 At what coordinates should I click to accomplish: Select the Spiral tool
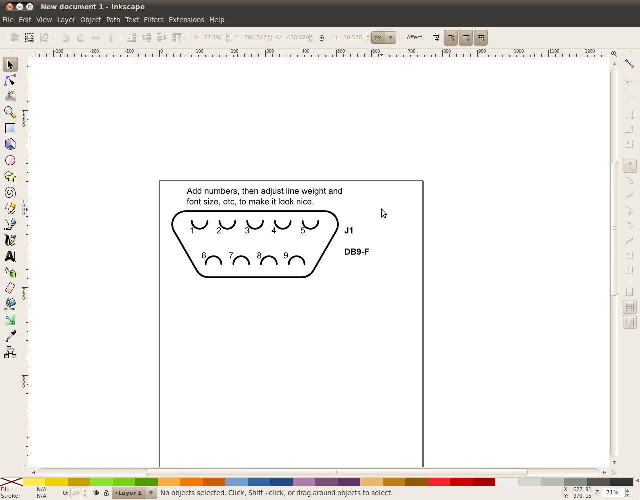[9, 193]
